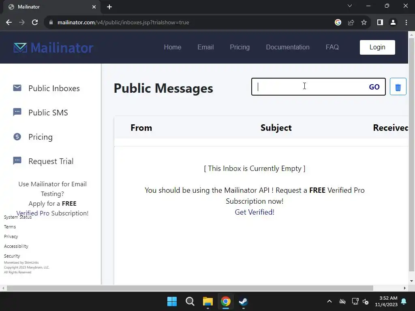Open Pricing in top navigation
Image resolution: width=415 pixels, height=311 pixels.
point(240,47)
